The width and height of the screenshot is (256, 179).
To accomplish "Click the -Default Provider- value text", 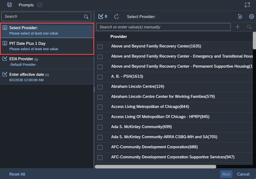I will (x=23, y=65).
